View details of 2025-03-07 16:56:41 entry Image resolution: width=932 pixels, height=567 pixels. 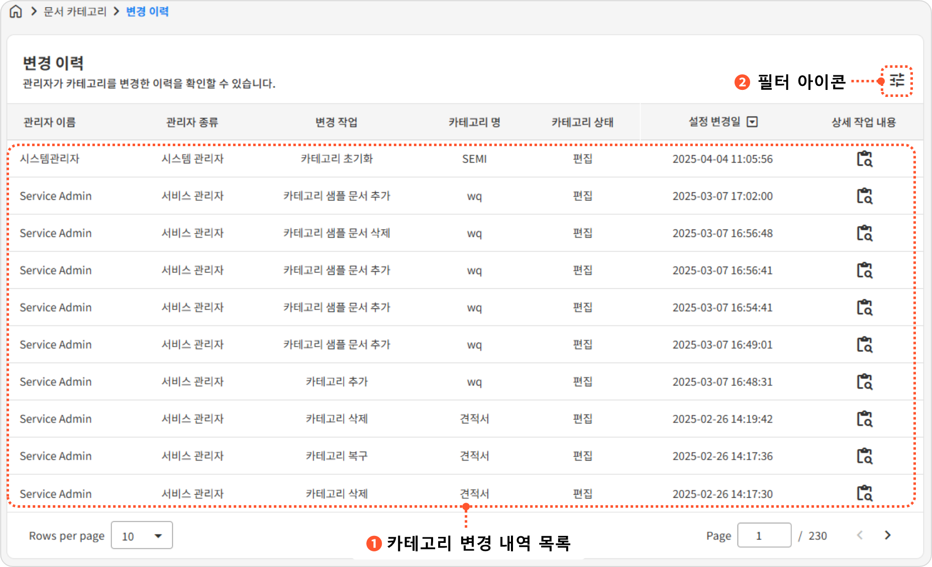coord(864,270)
